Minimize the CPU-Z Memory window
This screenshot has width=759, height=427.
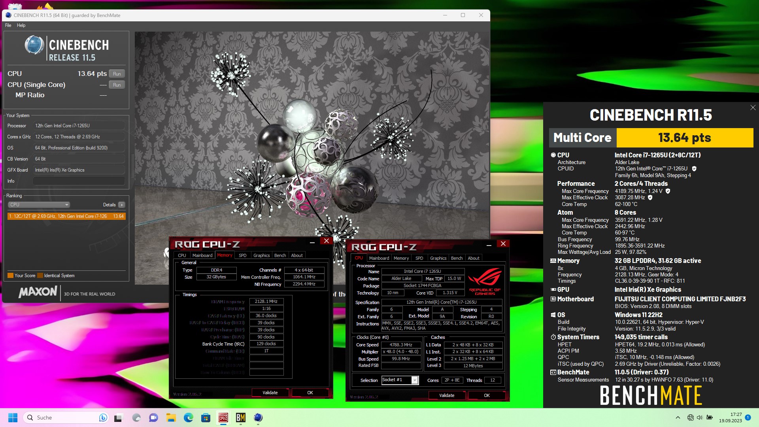tap(312, 242)
